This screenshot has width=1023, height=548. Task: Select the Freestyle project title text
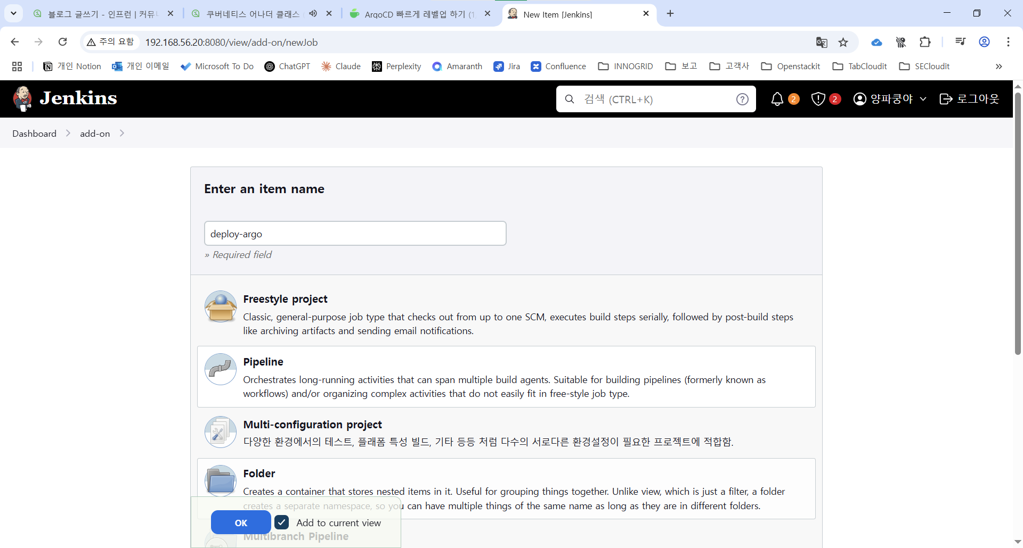[x=285, y=299]
